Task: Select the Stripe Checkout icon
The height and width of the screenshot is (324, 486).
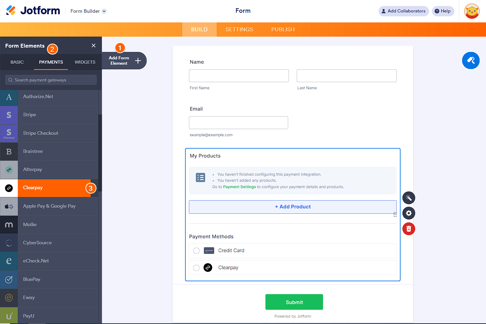Action: (x=9, y=133)
